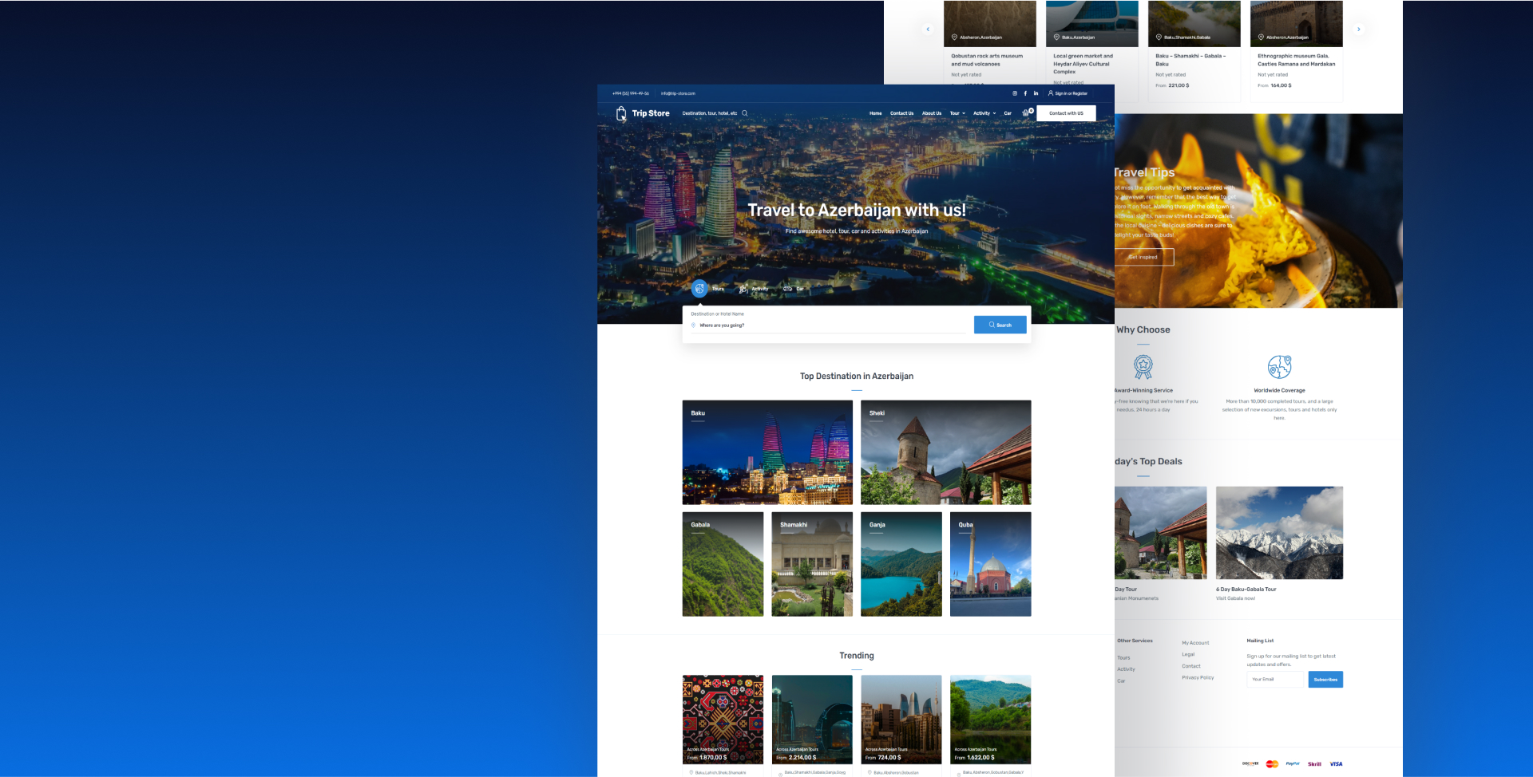Open the Sheki destination thumbnail
The height and width of the screenshot is (777, 1533).
coord(945,452)
